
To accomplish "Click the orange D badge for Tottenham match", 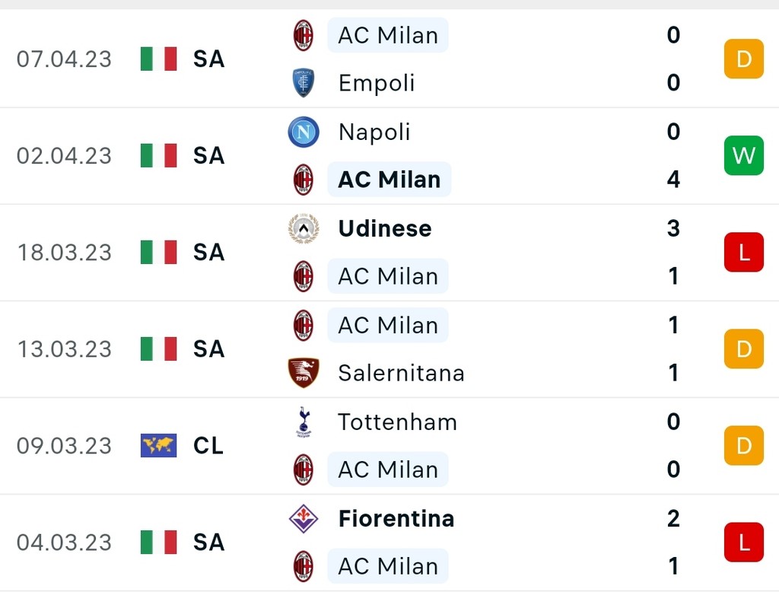I will coord(744,445).
